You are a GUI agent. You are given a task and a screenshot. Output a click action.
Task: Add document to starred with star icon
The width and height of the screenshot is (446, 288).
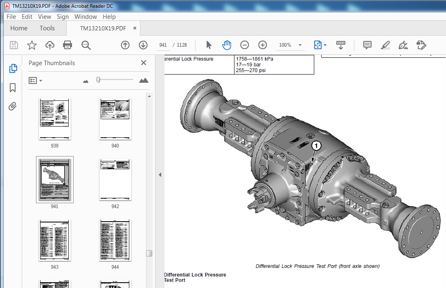[x=32, y=45]
